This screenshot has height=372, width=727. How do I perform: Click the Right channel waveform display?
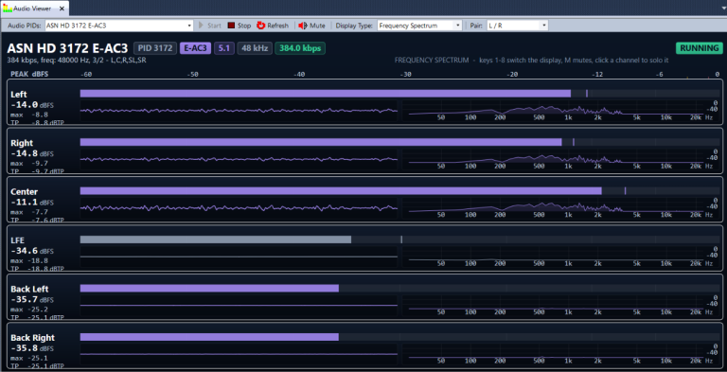[239, 160]
